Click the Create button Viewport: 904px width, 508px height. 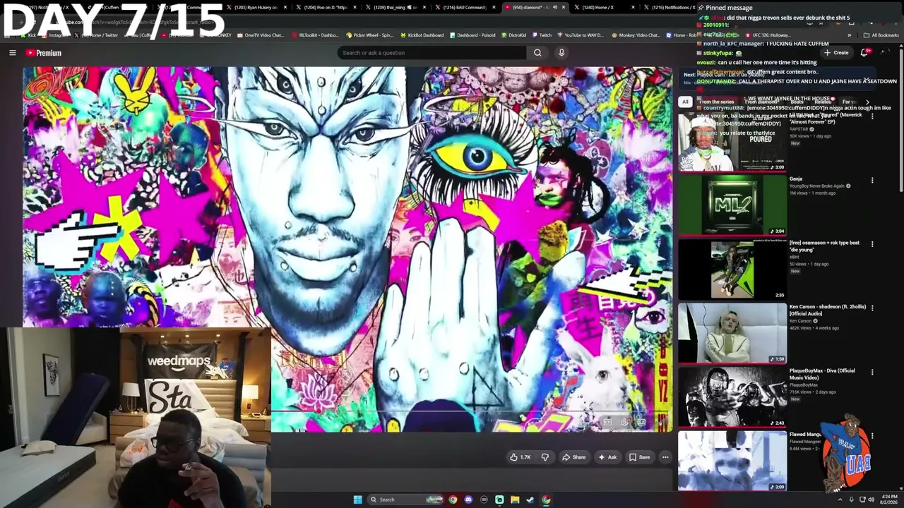point(835,53)
